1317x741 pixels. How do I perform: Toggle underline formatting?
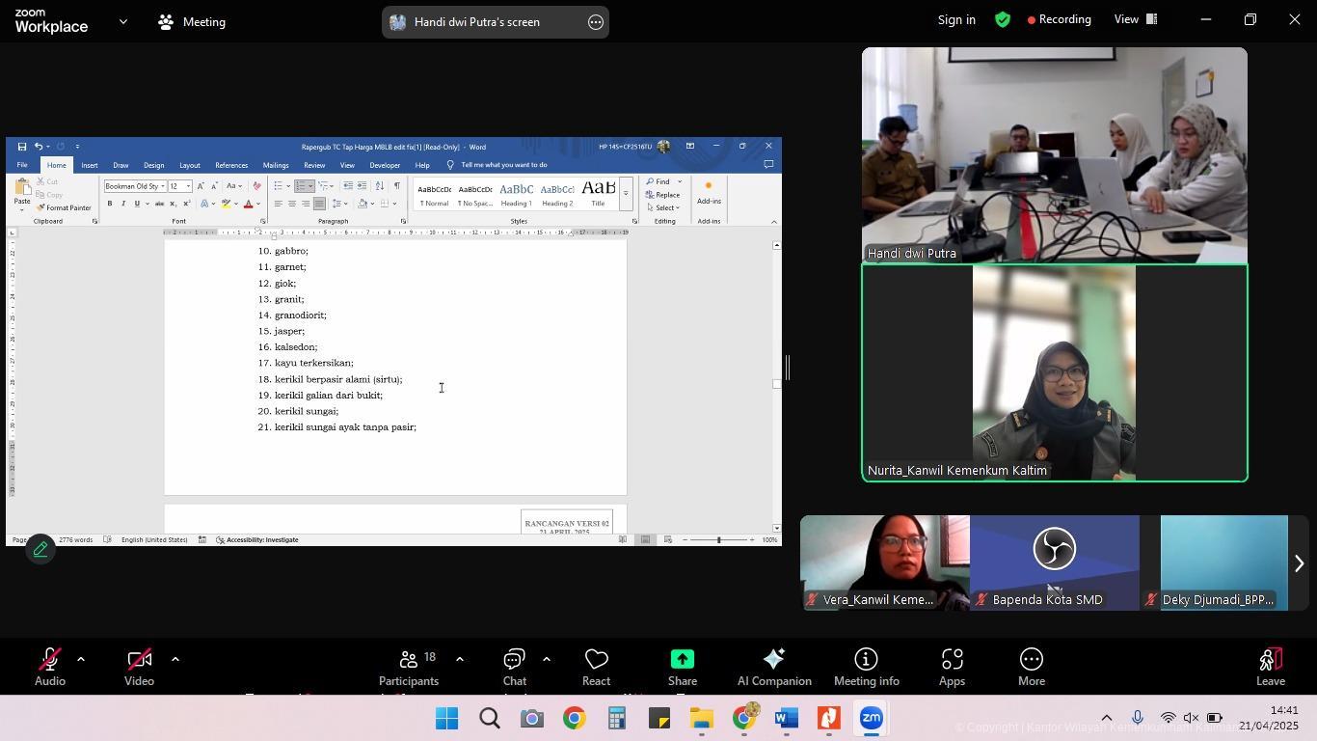pyautogui.click(x=137, y=204)
